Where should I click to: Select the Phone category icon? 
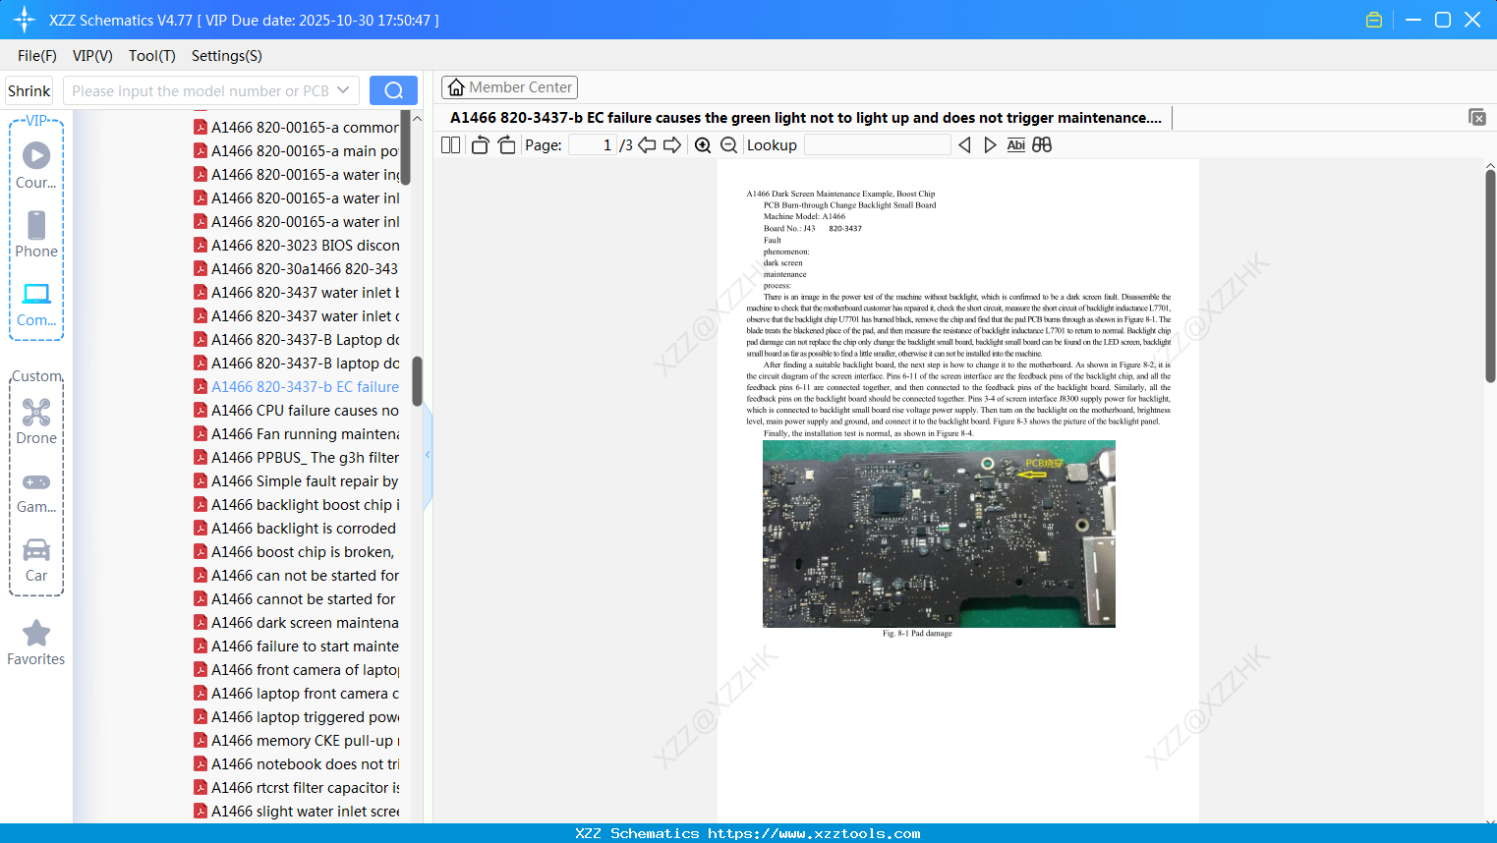pos(36,234)
